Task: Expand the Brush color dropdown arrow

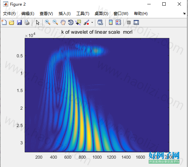Action: click(92, 22)
